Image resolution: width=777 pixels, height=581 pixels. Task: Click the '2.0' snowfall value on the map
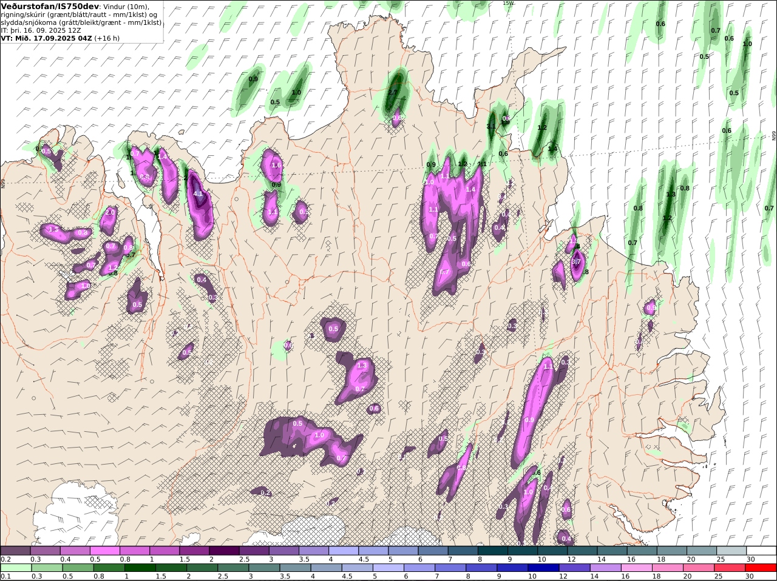(x=110, y=213)
